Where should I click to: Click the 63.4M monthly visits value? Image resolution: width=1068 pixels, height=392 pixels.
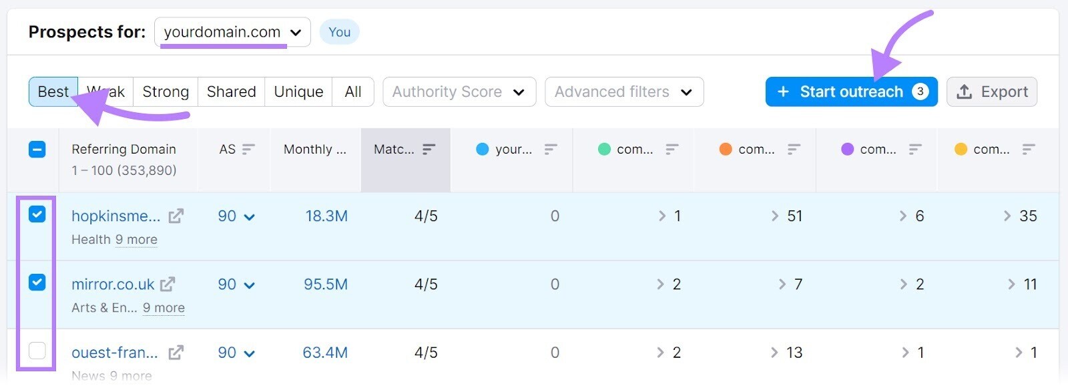pos(325,353)
